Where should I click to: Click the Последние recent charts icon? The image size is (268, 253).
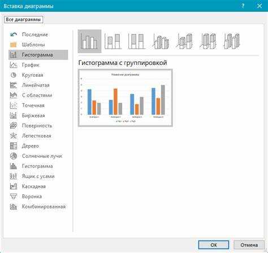14,34
